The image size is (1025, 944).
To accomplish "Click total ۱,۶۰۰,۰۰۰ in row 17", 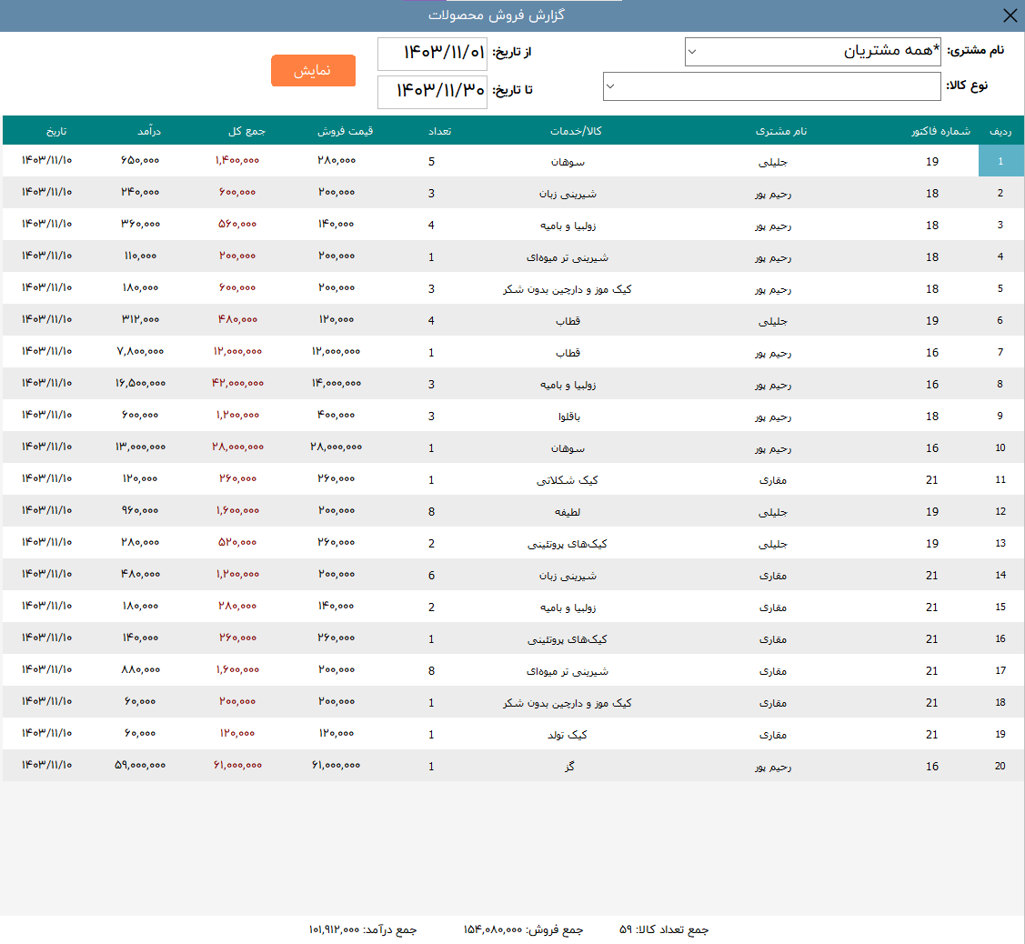I will 237,670.
